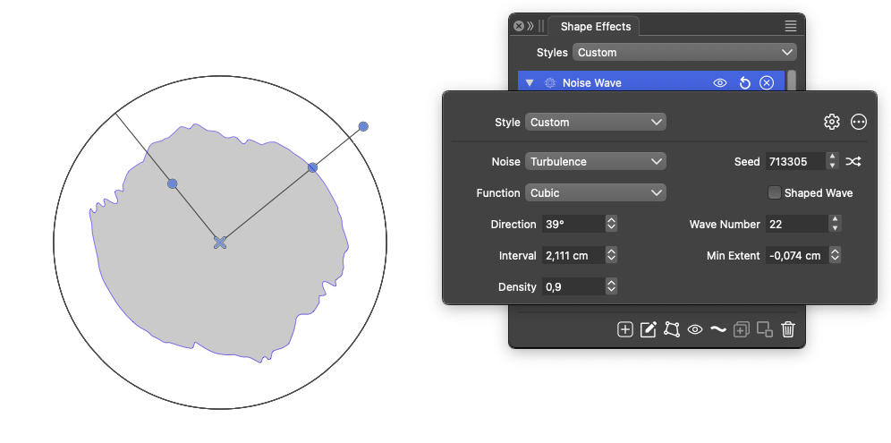Click the overlapping squares icon beside the trash

point(765,329)
